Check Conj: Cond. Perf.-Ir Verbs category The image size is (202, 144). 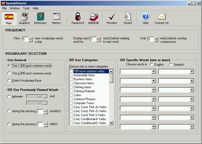[x=71, y=115]
